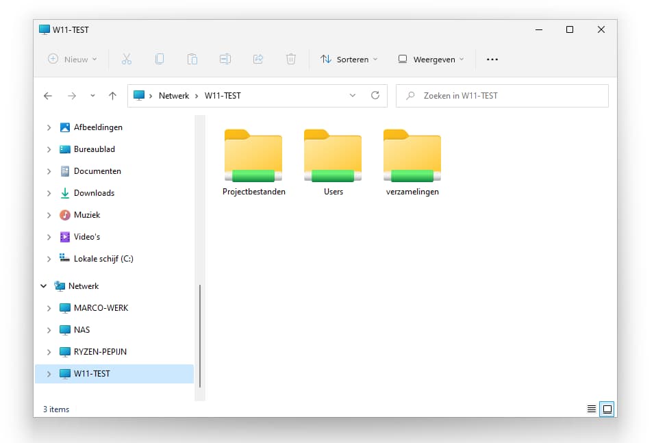The width and height of the screenshot is (654, 443).
Task: Switch to details list view icon
Action: pos(592,409)
